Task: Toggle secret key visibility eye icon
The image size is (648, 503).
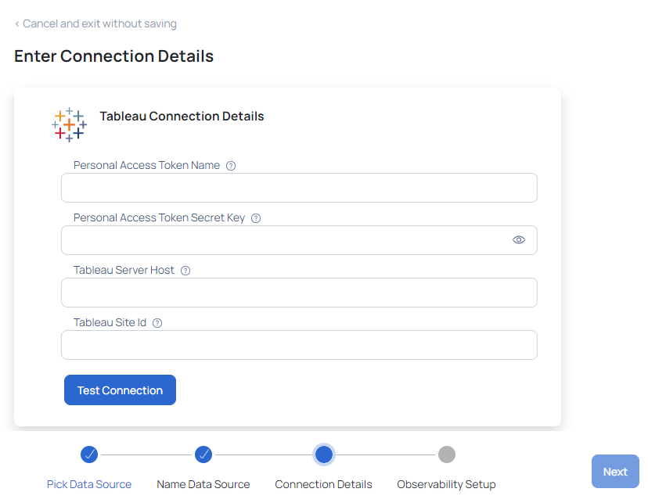Action: point(519,240)
